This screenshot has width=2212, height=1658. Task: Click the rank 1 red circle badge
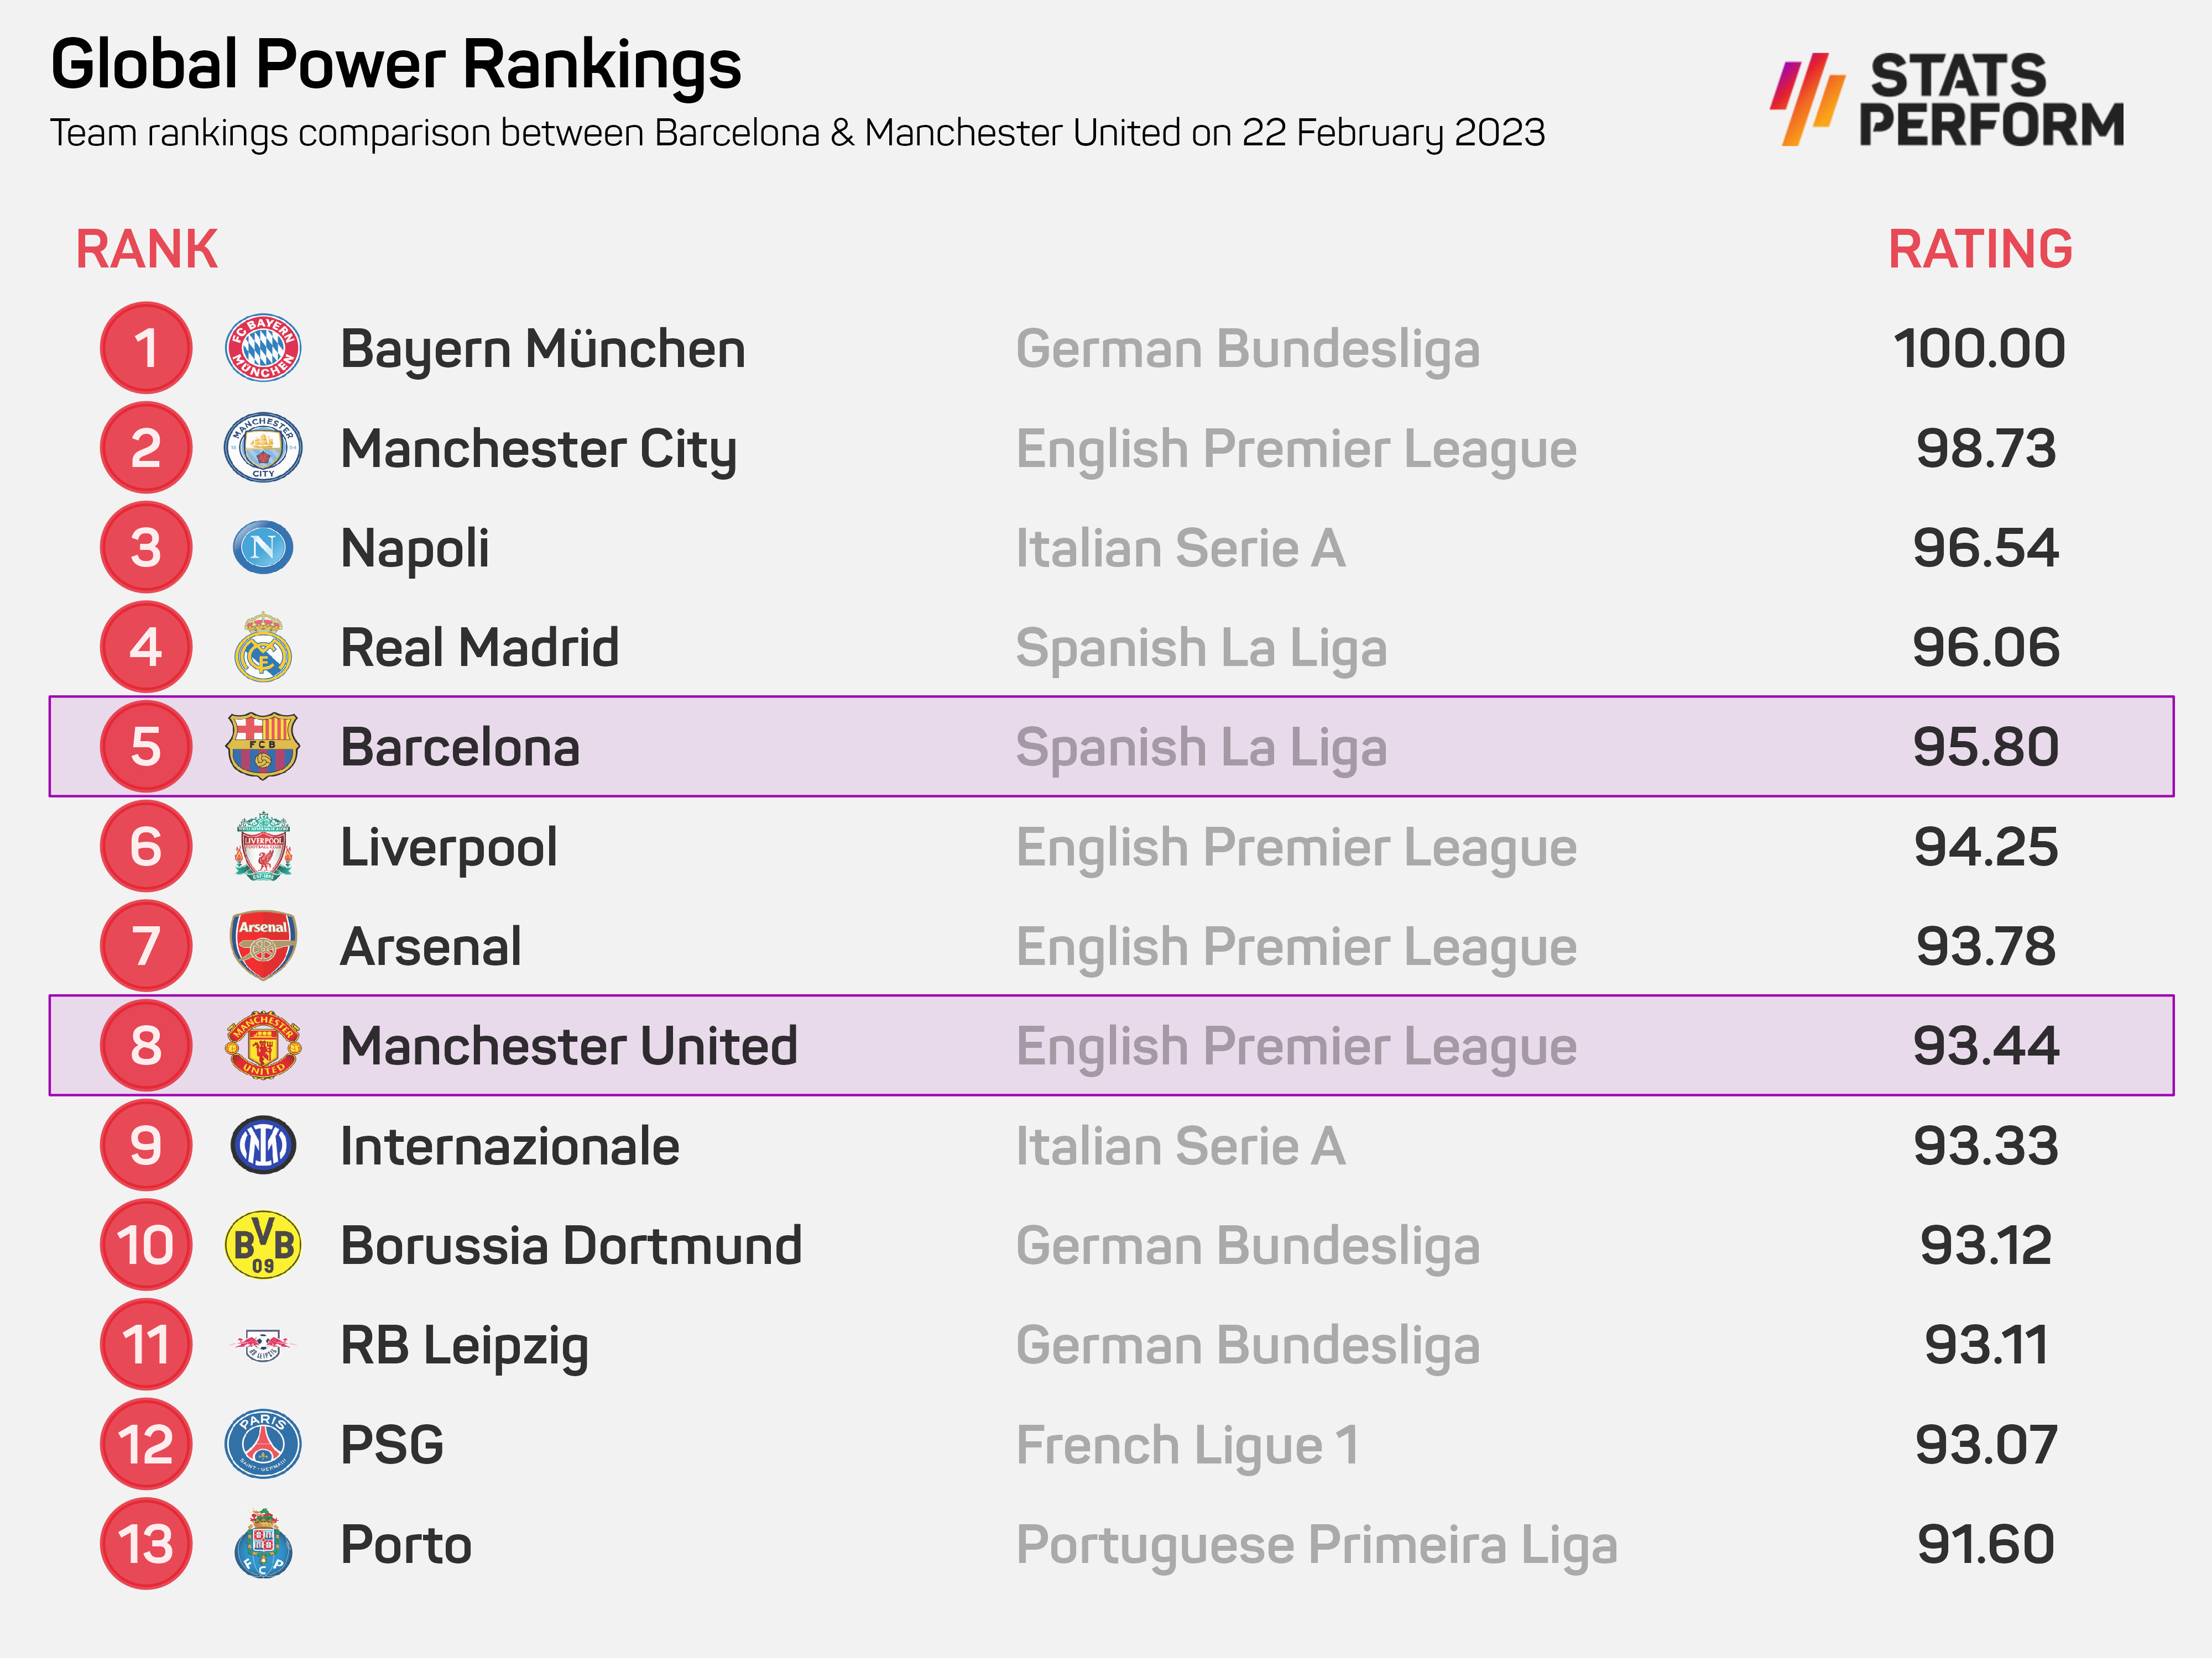coord(146,349)
